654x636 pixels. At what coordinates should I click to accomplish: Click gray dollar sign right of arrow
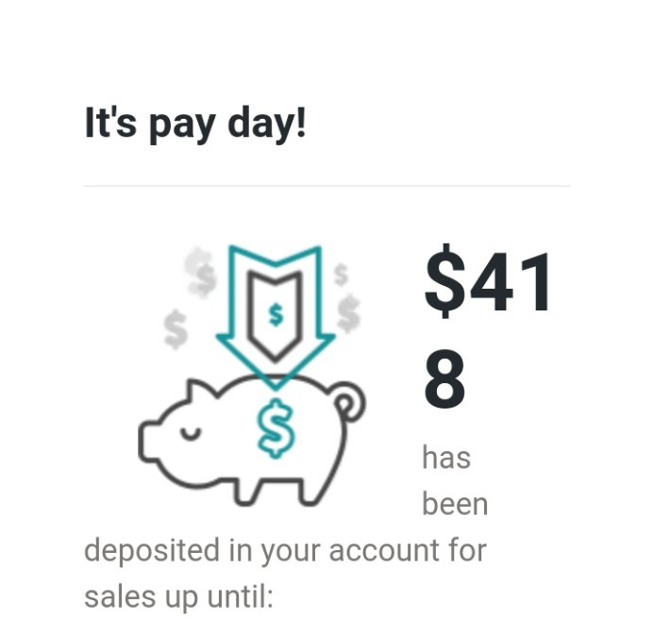[x=349, y=311]
